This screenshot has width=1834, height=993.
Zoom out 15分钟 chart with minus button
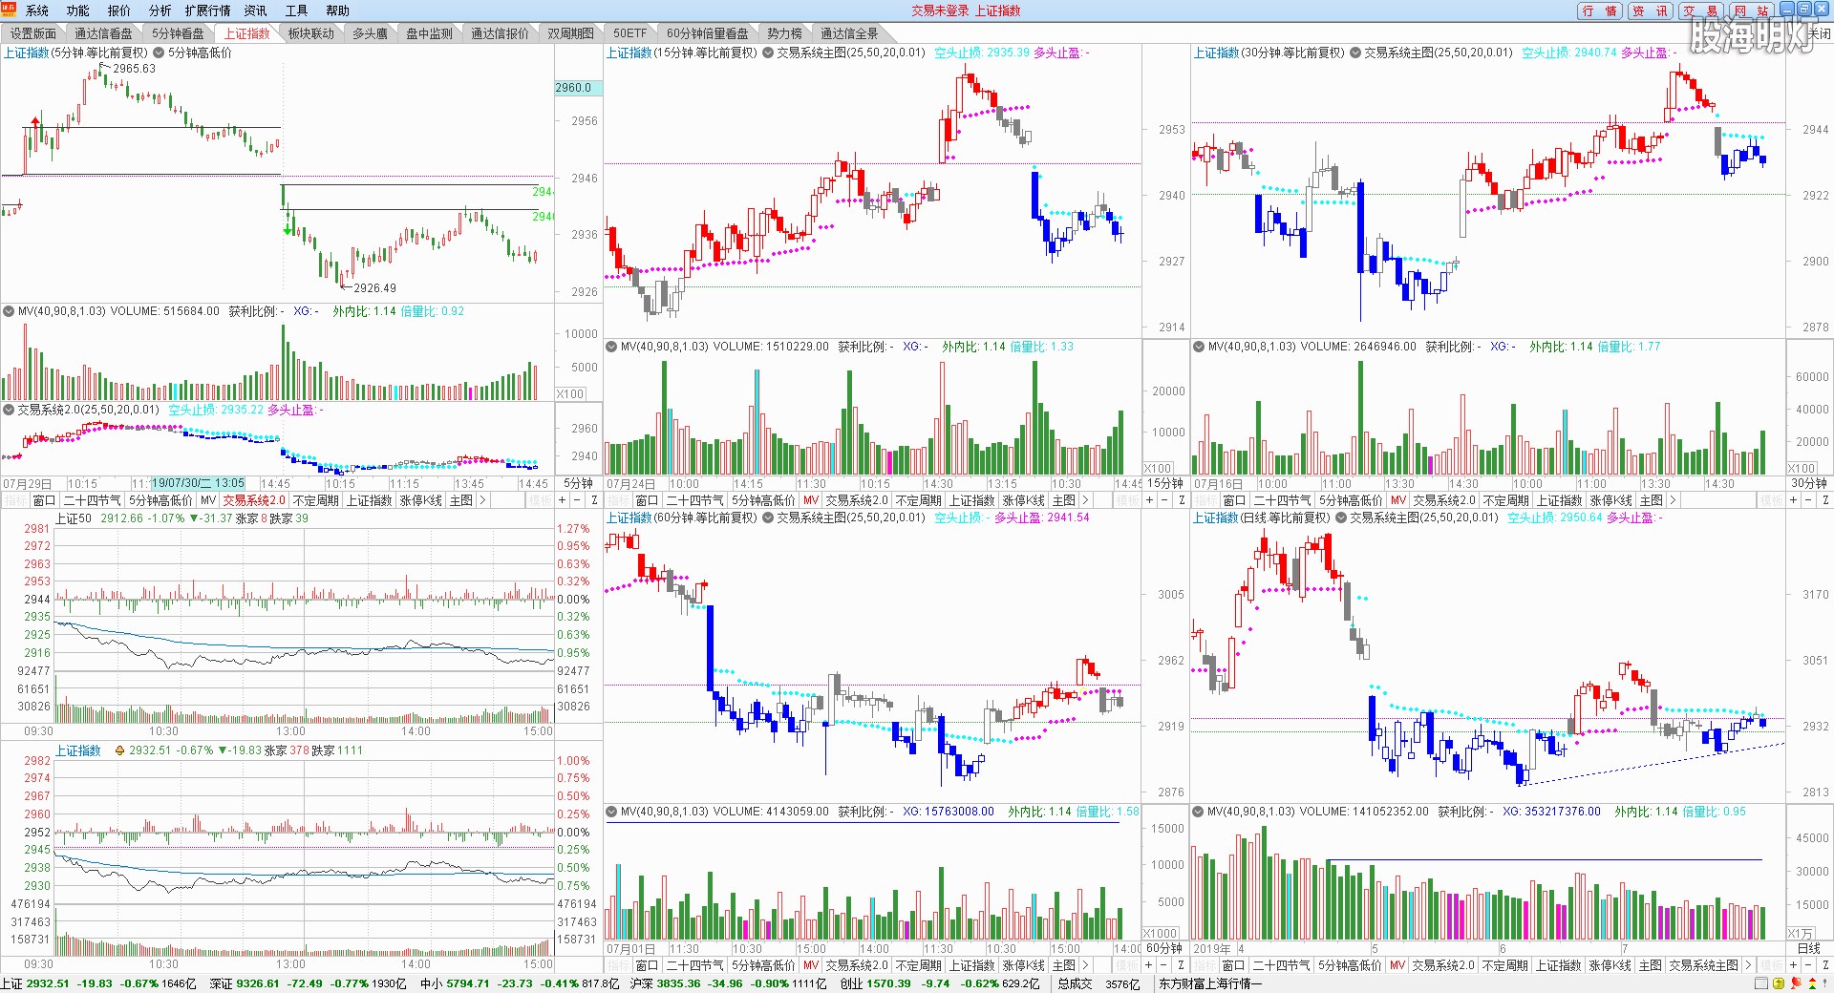(1165, 500)
